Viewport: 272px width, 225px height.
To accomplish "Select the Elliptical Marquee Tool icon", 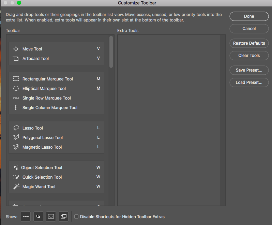I will [x=16, y=88].
